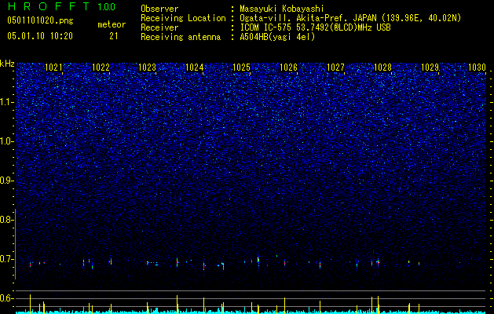Click the A504HB(yagi 4el) antenna text
Image resolution: width=494 pixels, height=314 pixels.
tap(277, 37)
